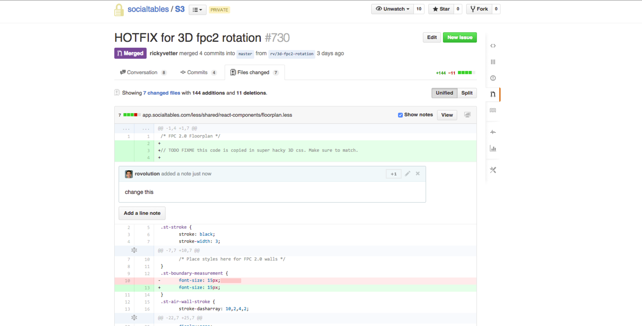
Task: Open the stargazers count
Action: 458,9
